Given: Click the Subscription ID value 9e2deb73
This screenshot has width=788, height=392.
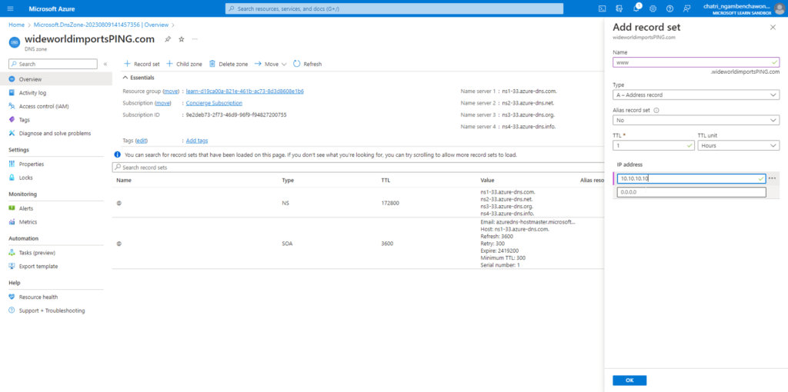Looking at the screenshot, I should 236,115.
